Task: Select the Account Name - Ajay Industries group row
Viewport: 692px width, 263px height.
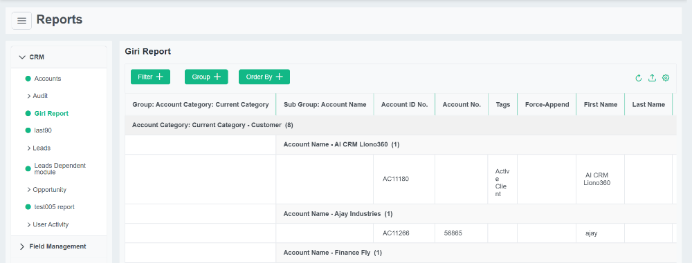Action: pos(476,214)
